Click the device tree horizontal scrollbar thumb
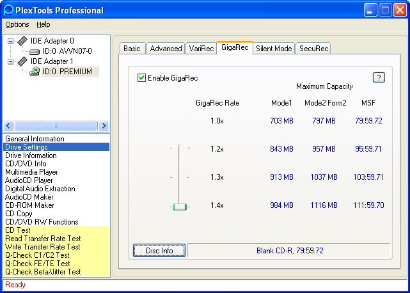This screenshot has width=410, height=293. coord(56,126)
